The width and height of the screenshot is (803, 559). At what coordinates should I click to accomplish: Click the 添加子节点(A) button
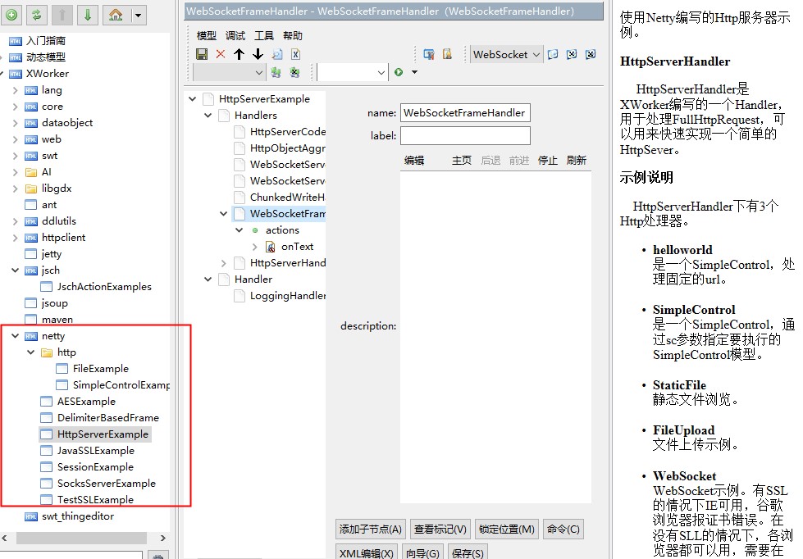pos(370,529)
